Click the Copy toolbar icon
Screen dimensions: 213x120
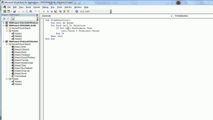[23, 11]
